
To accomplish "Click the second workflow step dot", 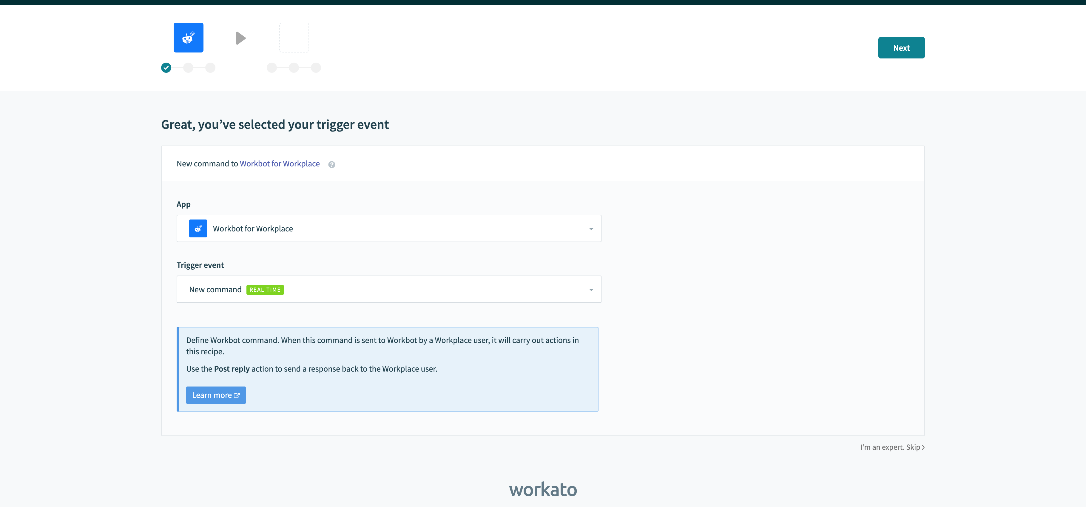I will click(x=188, y=67).
